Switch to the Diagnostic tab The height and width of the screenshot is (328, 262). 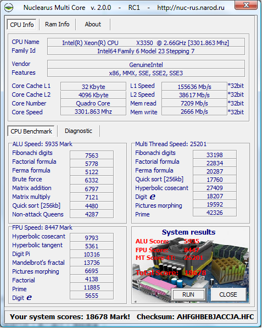(78, 131)
